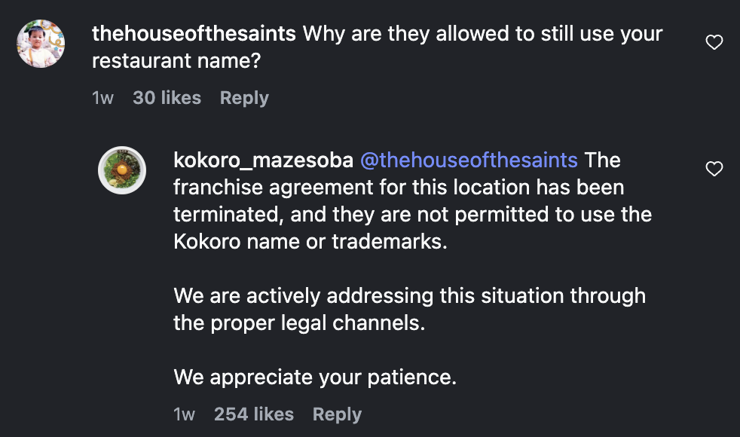Click the "terminated, and they are not permitted" line

[411, 215]
